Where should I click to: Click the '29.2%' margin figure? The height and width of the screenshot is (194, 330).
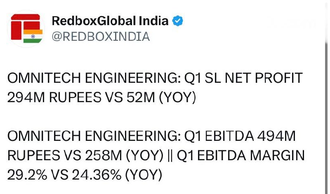pos(27,175)
